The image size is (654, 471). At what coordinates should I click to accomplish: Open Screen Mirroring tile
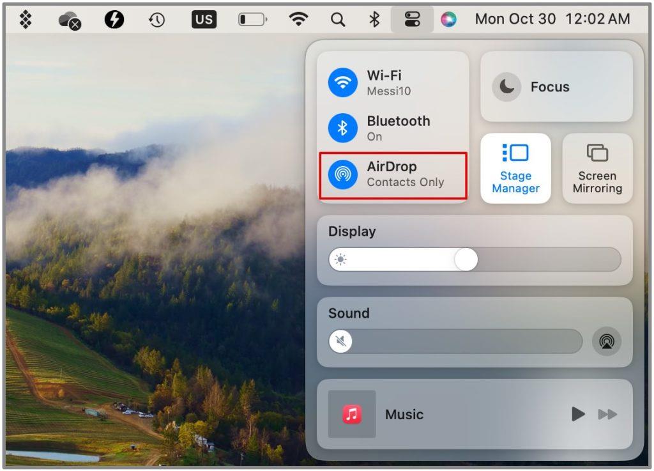click(x=597, y=169)
